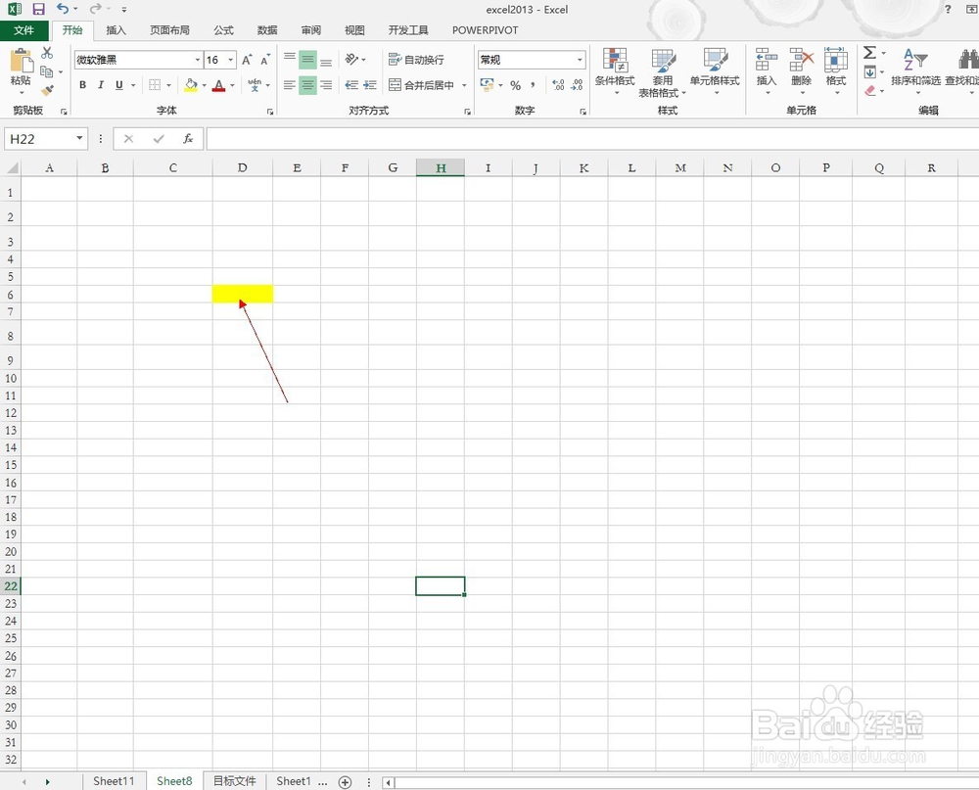Open alignment group dialog launcher
979x790 pixels.
tap(467, 112)
